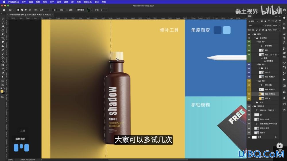The height and width of the screenshot is (161, 287).
Task: Open the 窗口 menu
Action: pyautogui.click(x=97, y=2)
